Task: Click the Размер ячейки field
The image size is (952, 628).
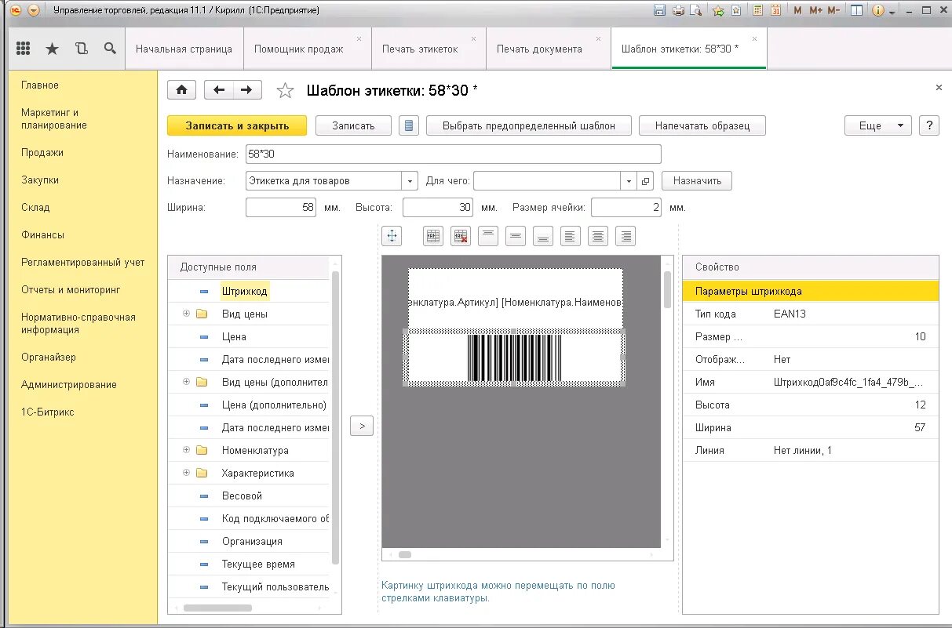Action: (626, 208)
